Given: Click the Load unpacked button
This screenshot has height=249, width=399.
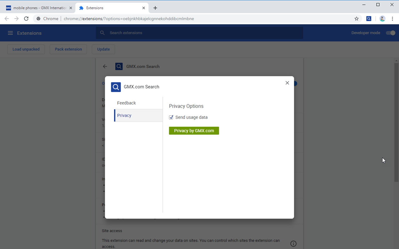Looking at the screenshot, I should pyautogui.click(x=26, y=49).
